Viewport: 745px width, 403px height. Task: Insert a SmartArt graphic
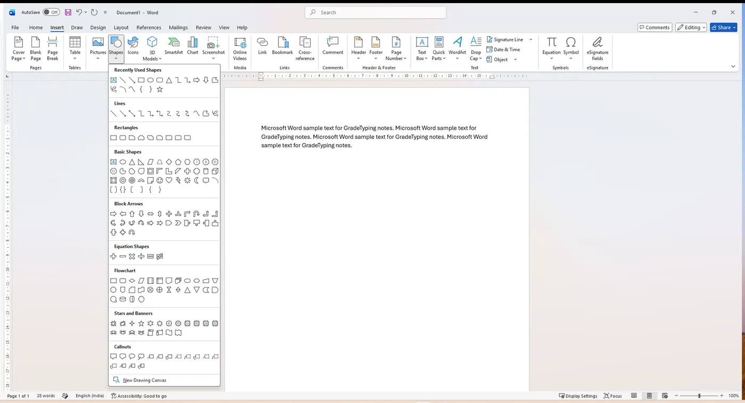coord(173,46)
